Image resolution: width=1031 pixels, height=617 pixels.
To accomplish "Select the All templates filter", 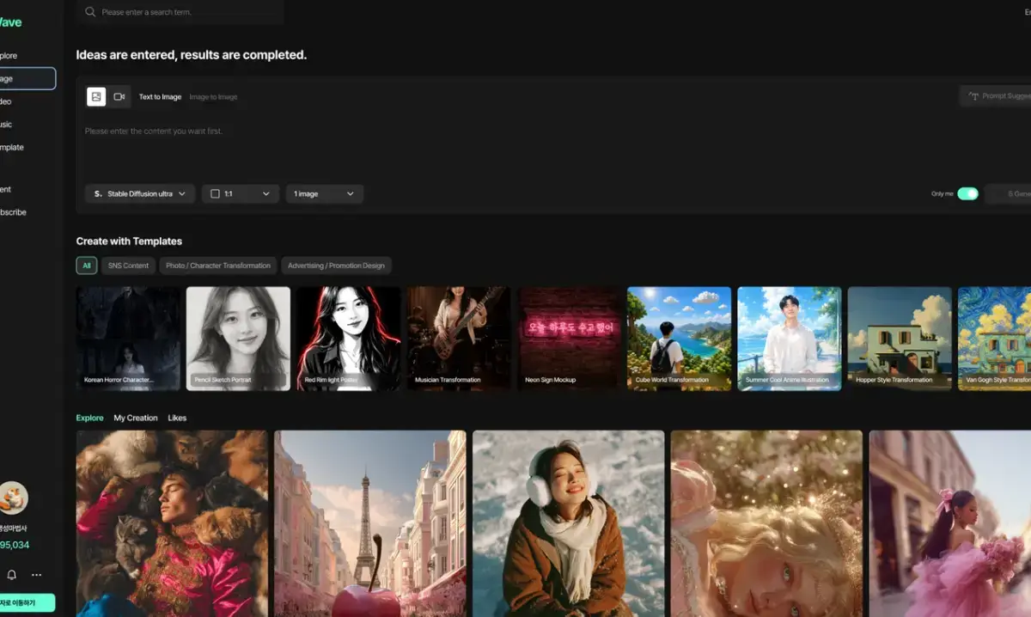I will [87, 266].
